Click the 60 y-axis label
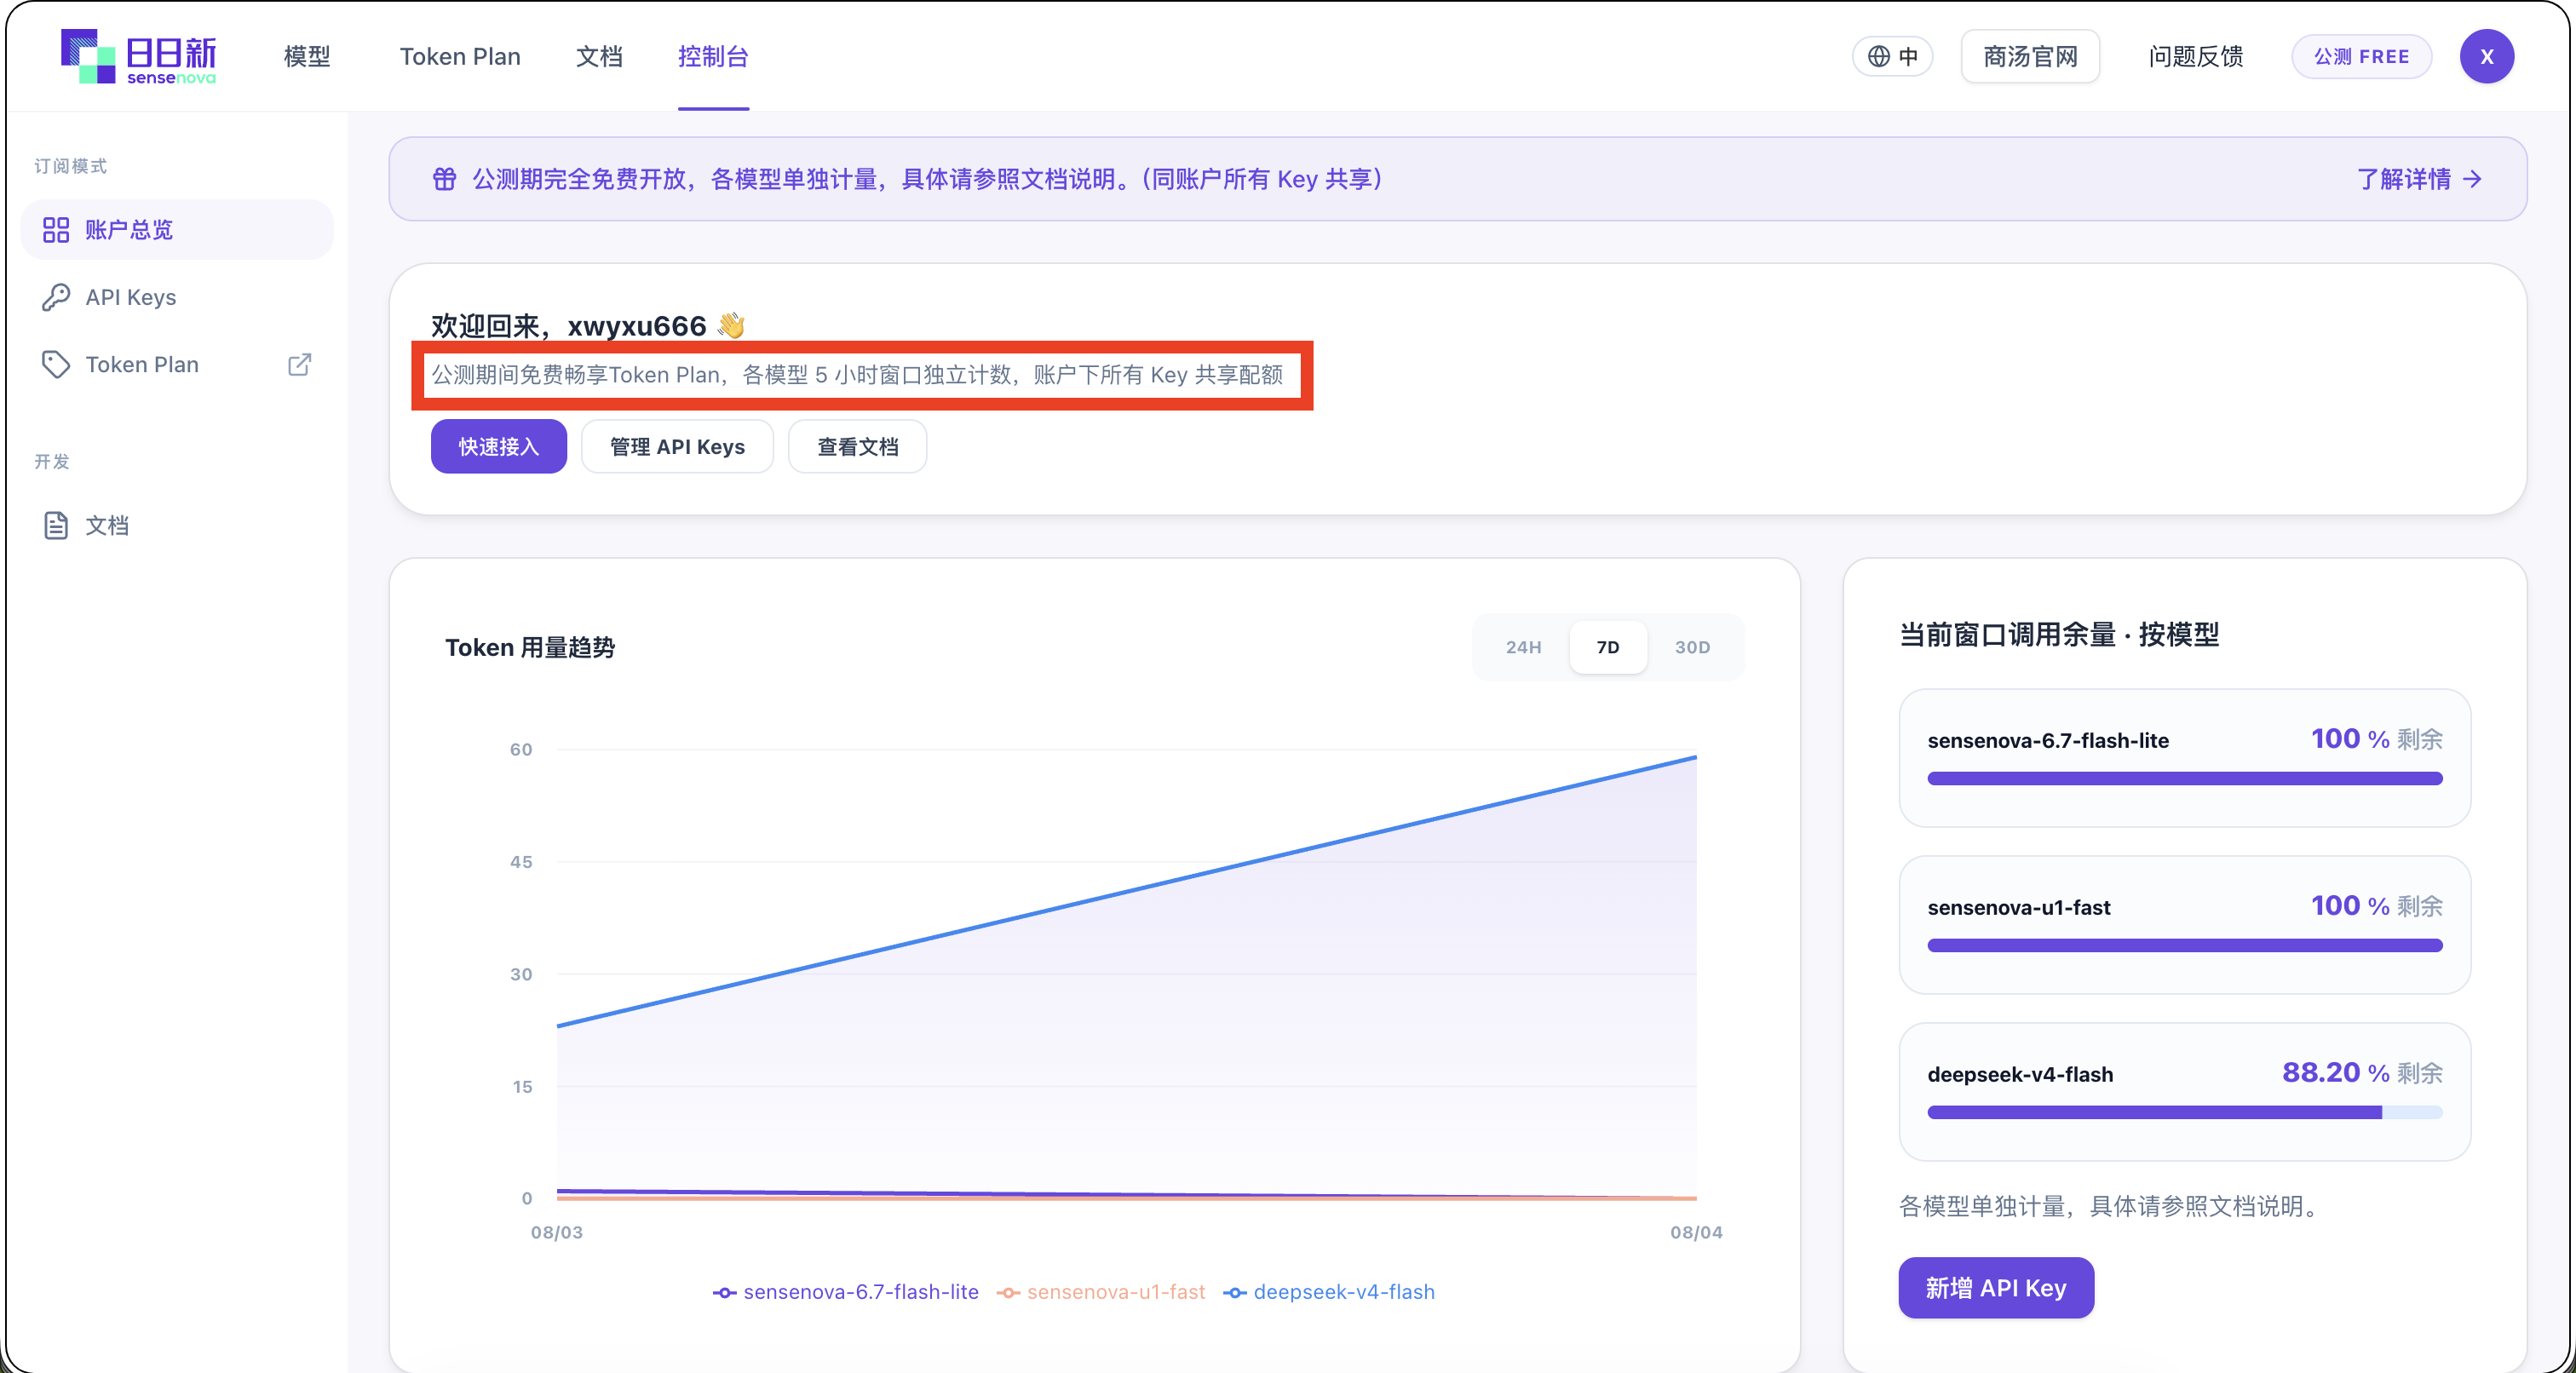The image size is (2576, 1373). (x=521, y=749)
